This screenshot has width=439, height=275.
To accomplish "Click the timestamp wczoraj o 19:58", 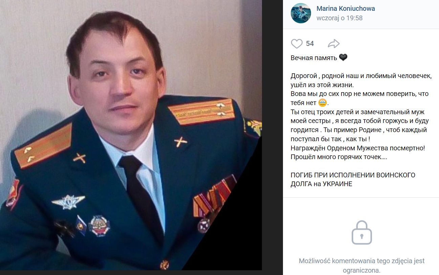I will [339, 18].
